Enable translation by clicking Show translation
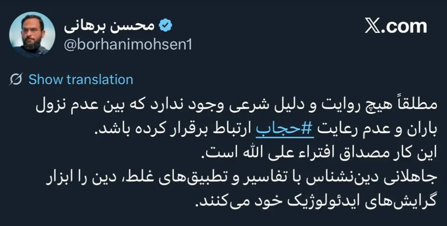447x226 pixels. point(81,79)
